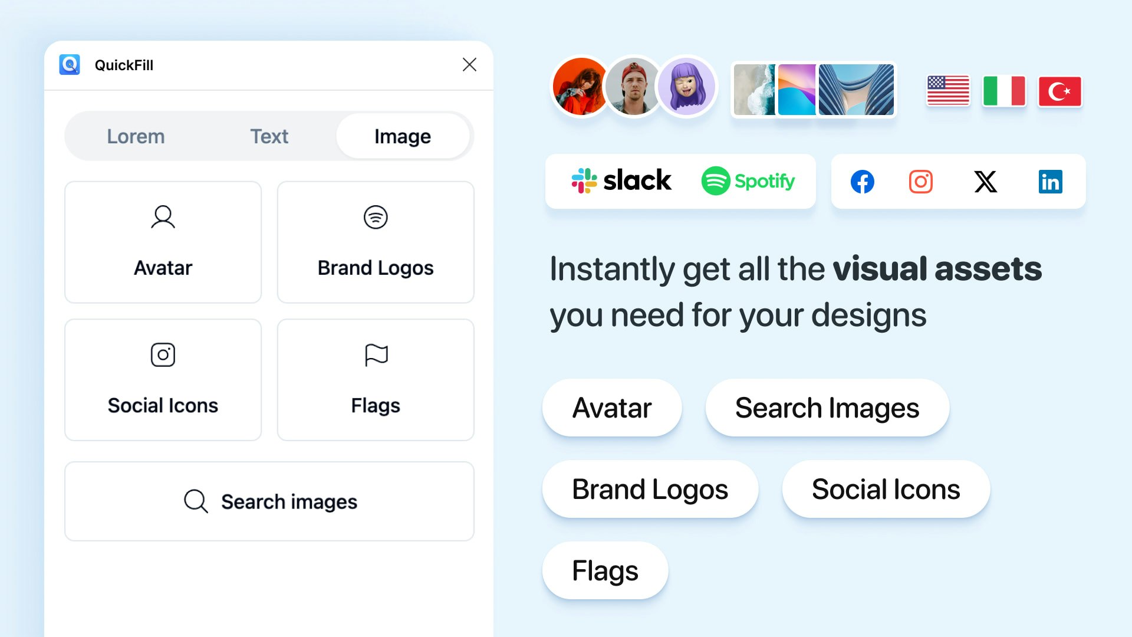The width and height of the screenshot is (1132, 637).
Task: Click the Facebook icon
Action: (862, 182)
